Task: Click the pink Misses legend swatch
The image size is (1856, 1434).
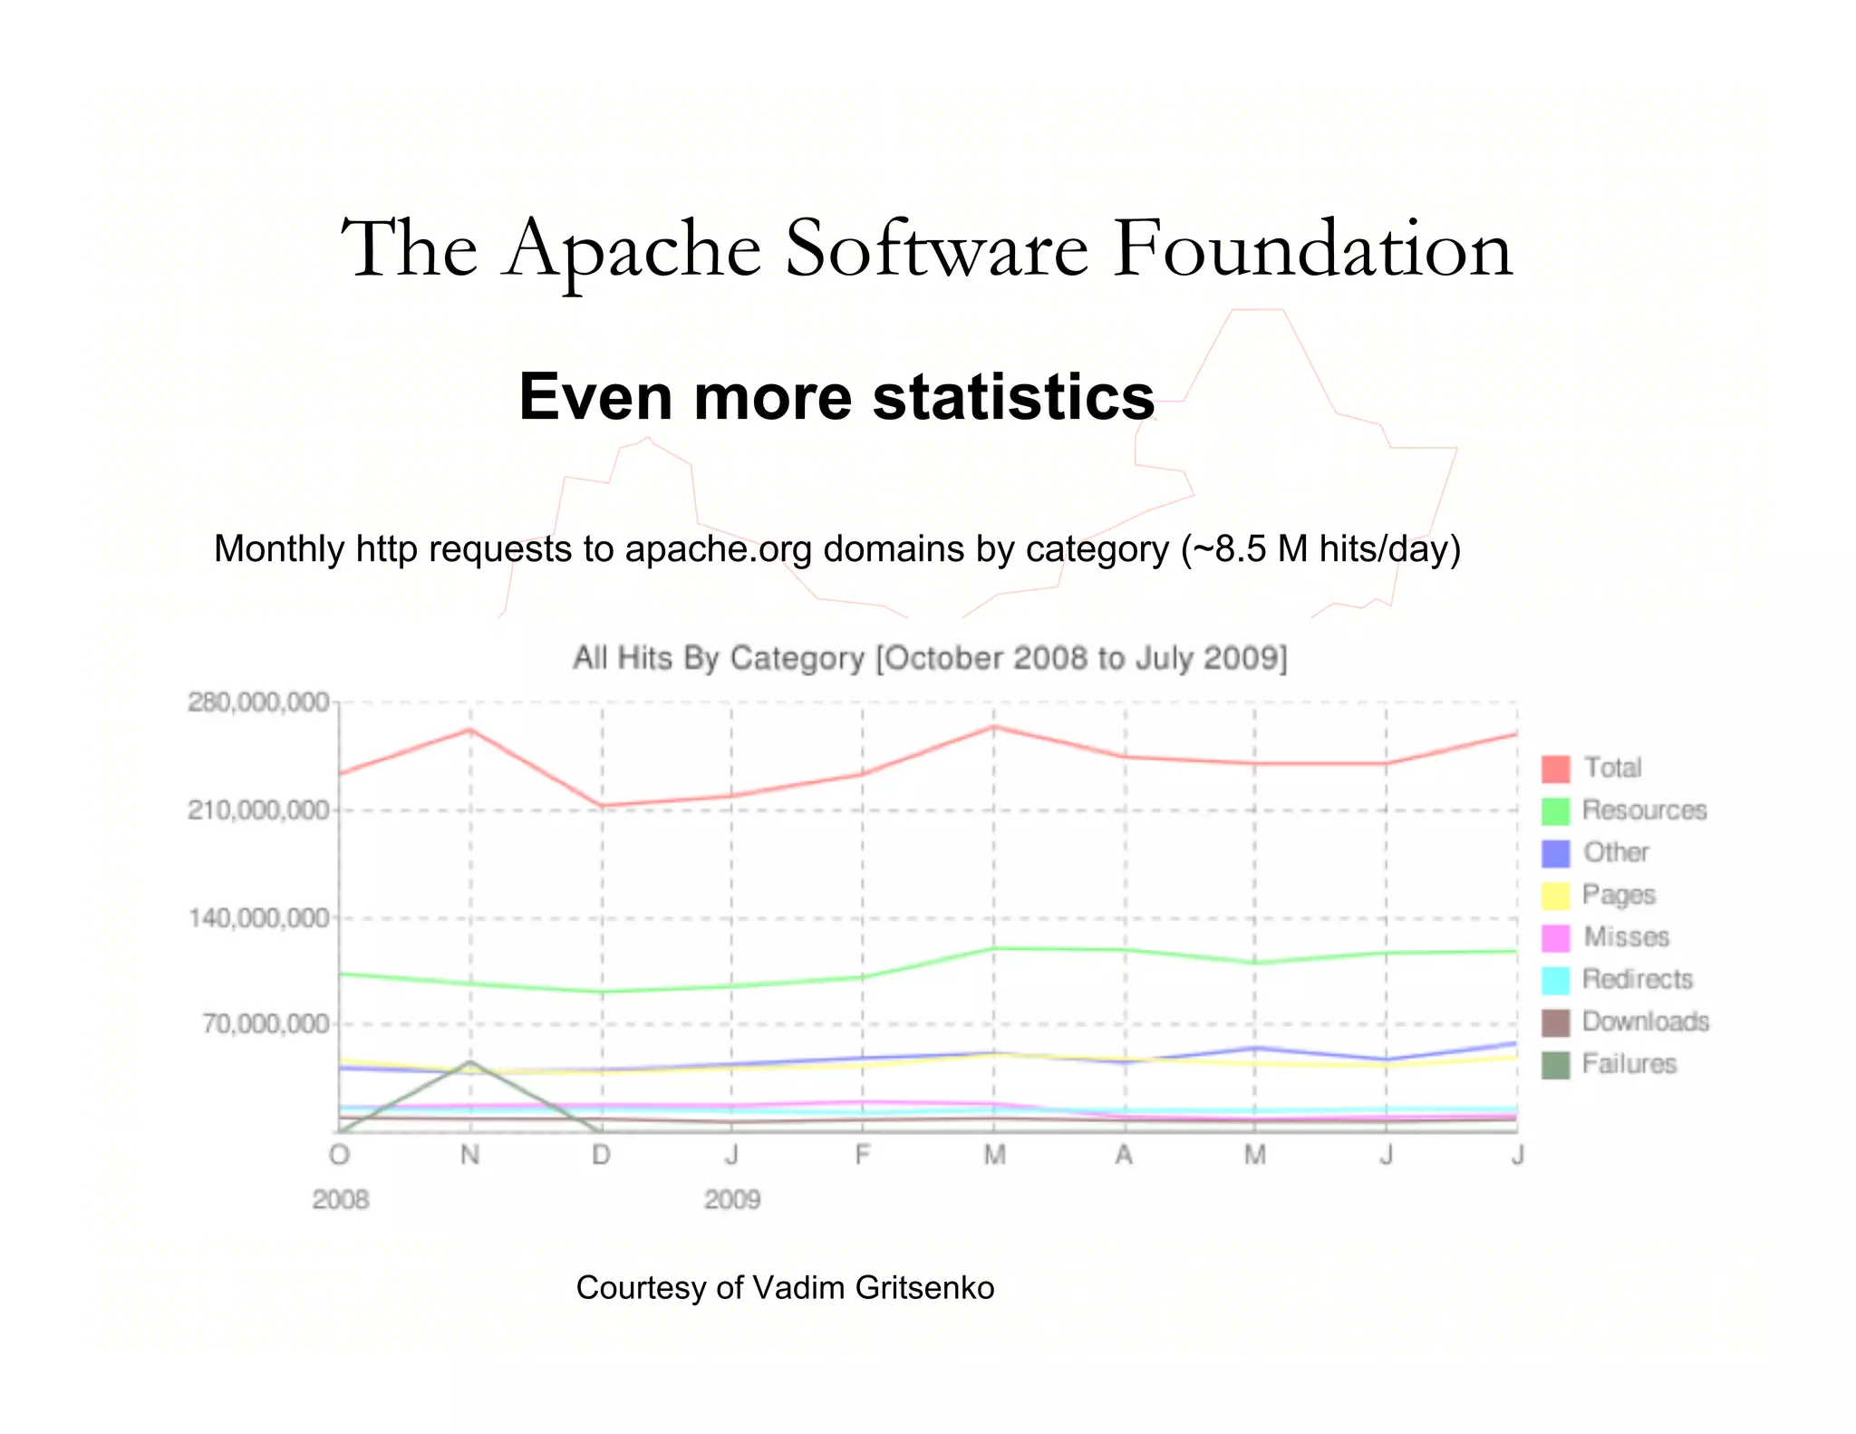Action: point(1555,938)
